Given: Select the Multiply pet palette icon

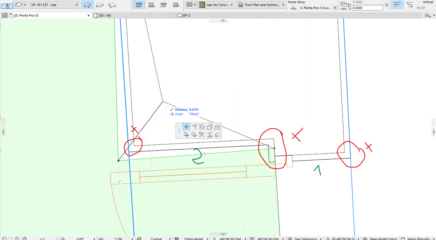Looking at the screenshot, I should click(217, 135).
